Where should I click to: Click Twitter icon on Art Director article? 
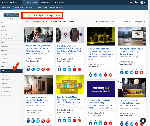(38, 69)
